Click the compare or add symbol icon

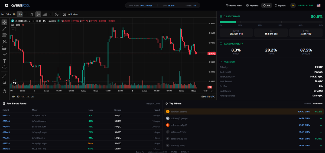click(57, 14)
